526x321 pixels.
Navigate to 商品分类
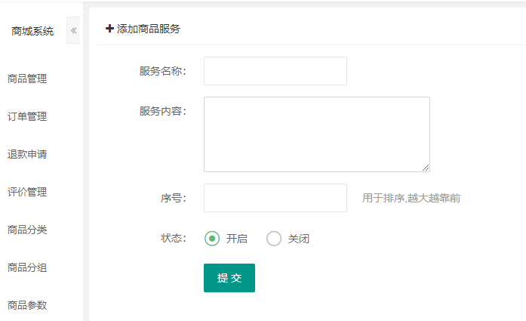(27, 230)
